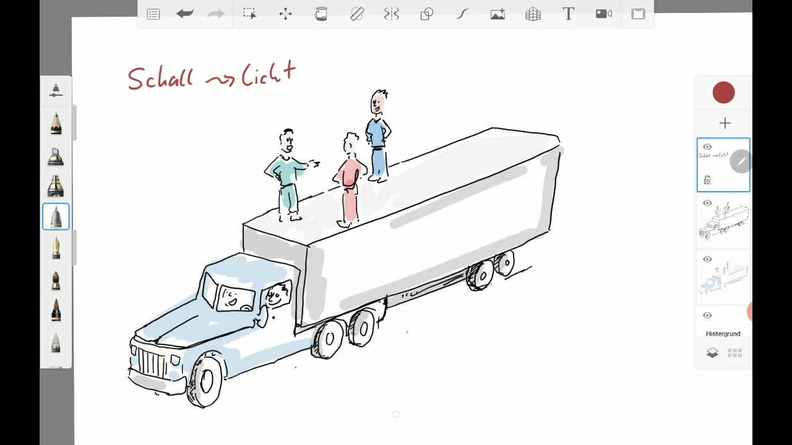This screenshot has height=445, width=792.
Task: Choose the flood fill bucket tool
Action: pos(321,14)
